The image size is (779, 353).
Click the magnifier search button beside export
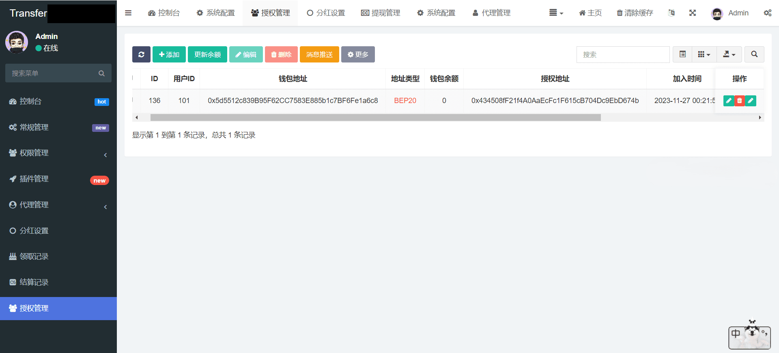[754, 54]
